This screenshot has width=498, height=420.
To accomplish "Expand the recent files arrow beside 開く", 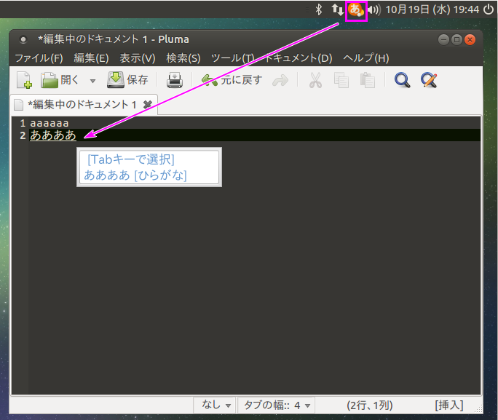I will [x=92, y=81].
